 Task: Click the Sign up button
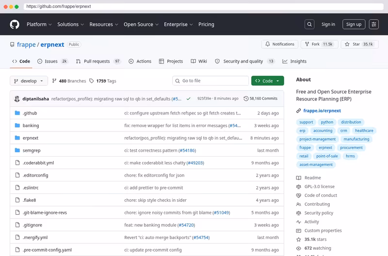354,24
